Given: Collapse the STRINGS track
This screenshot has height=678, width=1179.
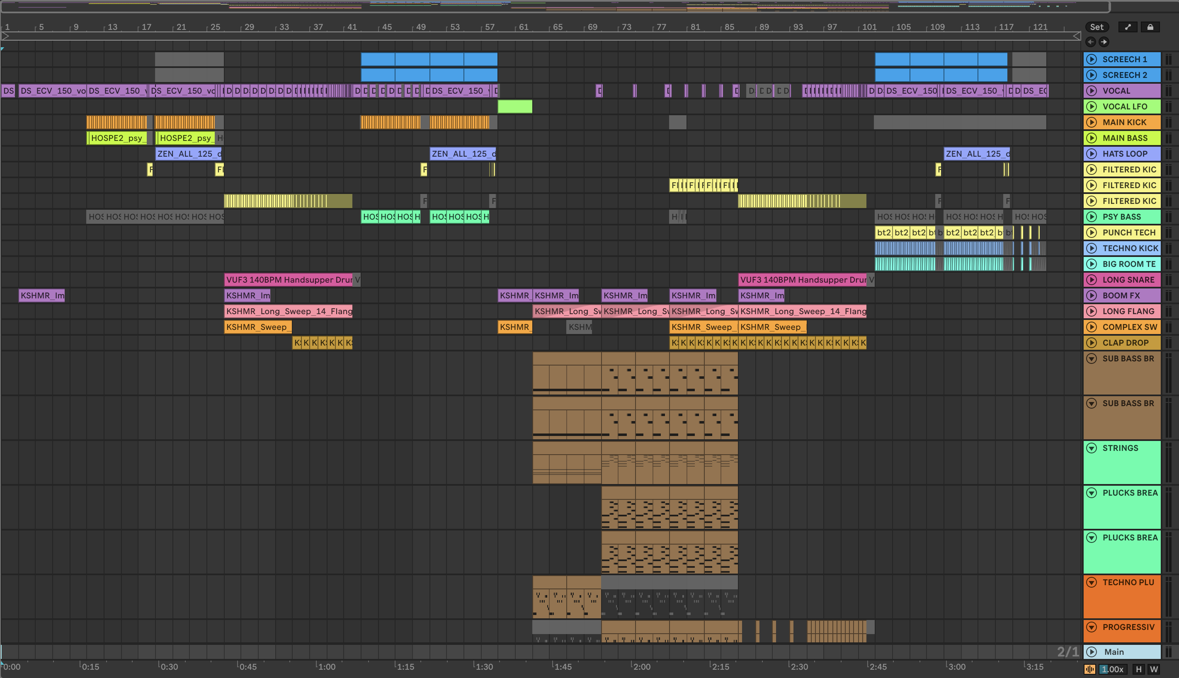Looking at the screenshot, I should (1092, 448).
